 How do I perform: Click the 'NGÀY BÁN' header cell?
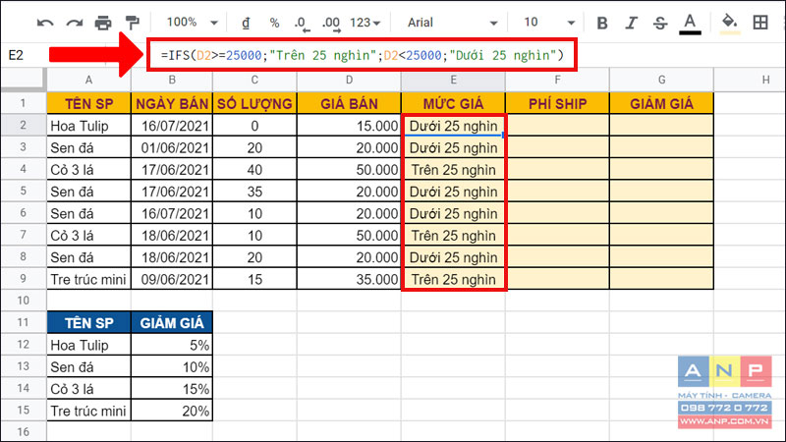(x=172, y=104)
